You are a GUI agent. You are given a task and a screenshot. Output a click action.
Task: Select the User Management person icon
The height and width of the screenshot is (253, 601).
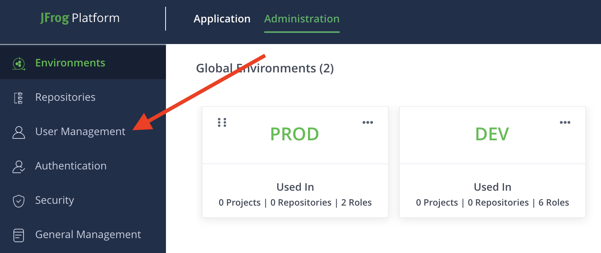tap(19, 132)
